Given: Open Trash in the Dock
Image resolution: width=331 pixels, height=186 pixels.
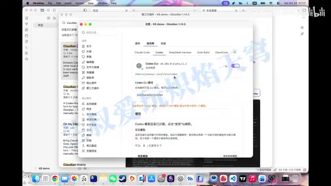Looking at the screenshot, I should tap(295, 179).
